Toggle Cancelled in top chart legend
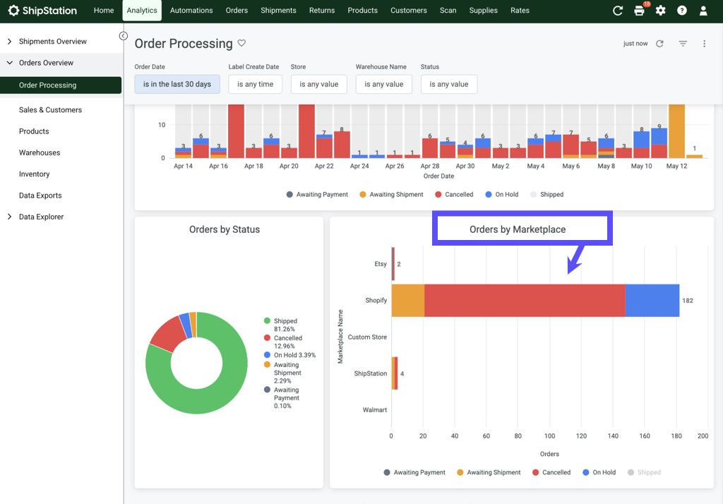This screenshot has height=504, width=723. [454, 195]
